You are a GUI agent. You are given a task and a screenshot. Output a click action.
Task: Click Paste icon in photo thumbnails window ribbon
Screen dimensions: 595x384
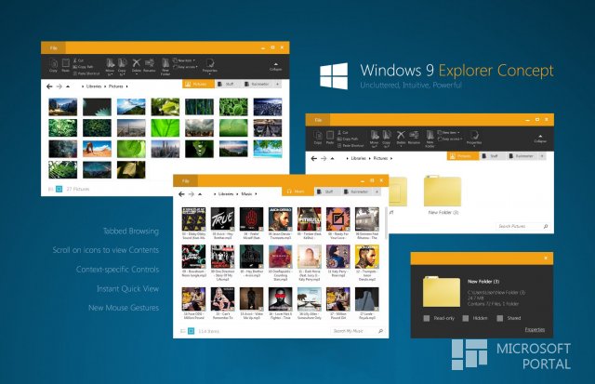point(66,62)
